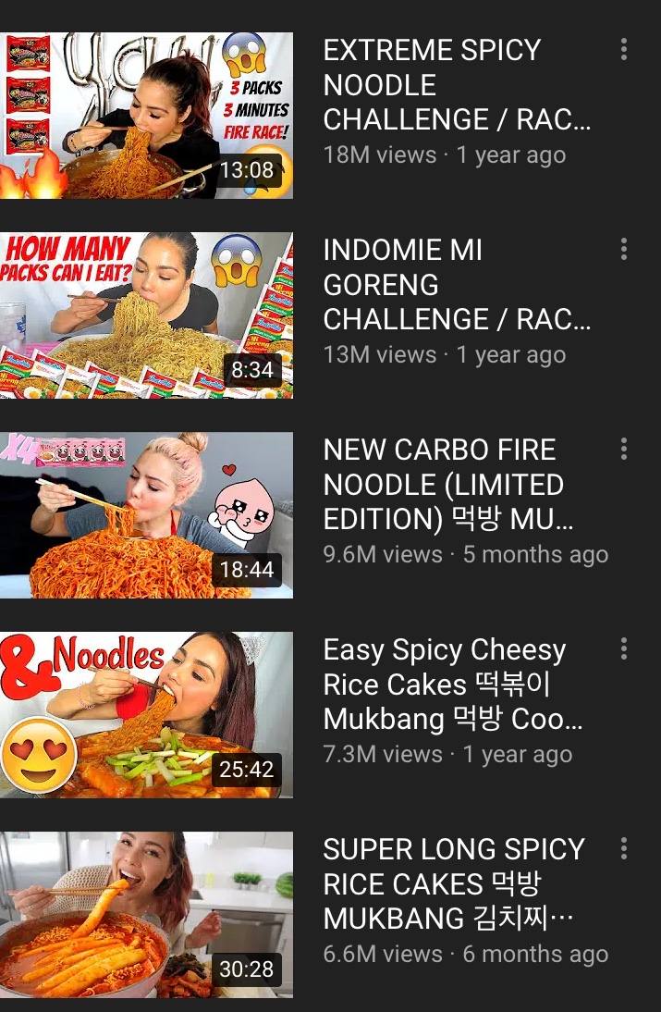Open three-dot menu for Indomie Mi Goreng video
The width and height of the screenshot is (661, 1012).
click(624, 249)
